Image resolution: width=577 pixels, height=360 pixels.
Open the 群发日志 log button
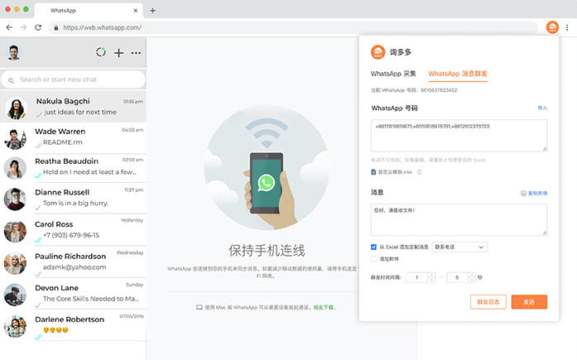pyautogui.click(x=488, y=302)
